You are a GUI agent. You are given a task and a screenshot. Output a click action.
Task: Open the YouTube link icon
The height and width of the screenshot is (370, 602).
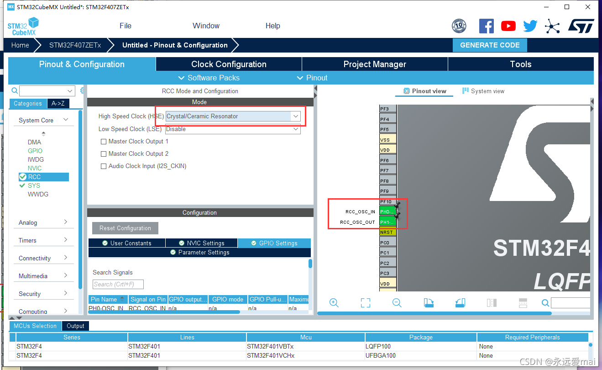coord(508,26)
